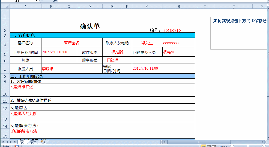Click the 确认单 title cell
This screenshot has width=269, height=147.
click(90, 26)
